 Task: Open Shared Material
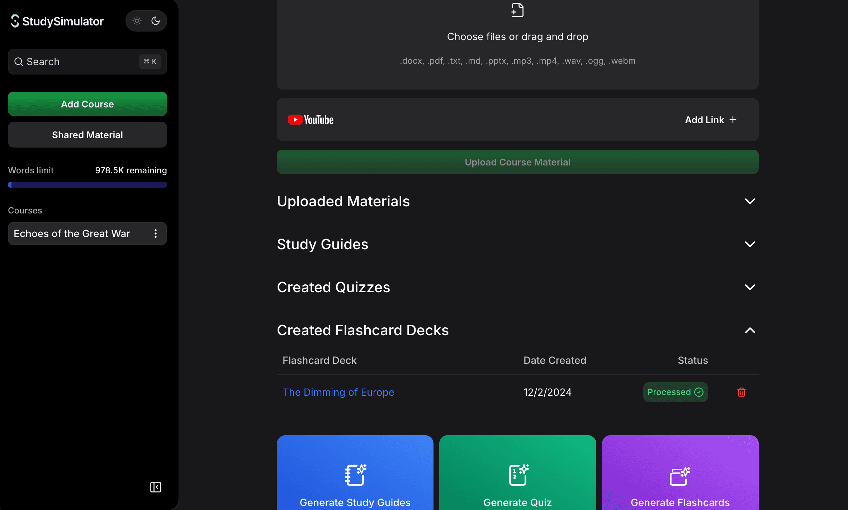87,135
